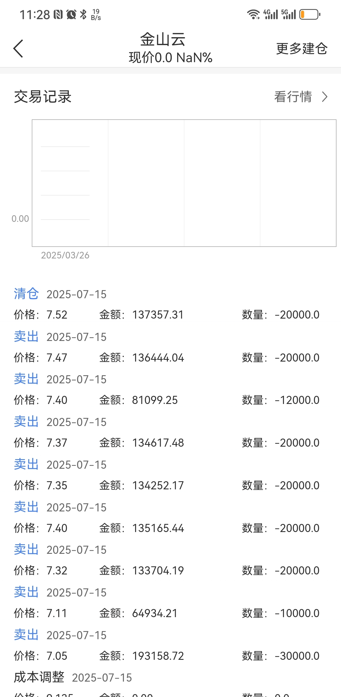Tap the alarm clock status icon

pos(71,14)
